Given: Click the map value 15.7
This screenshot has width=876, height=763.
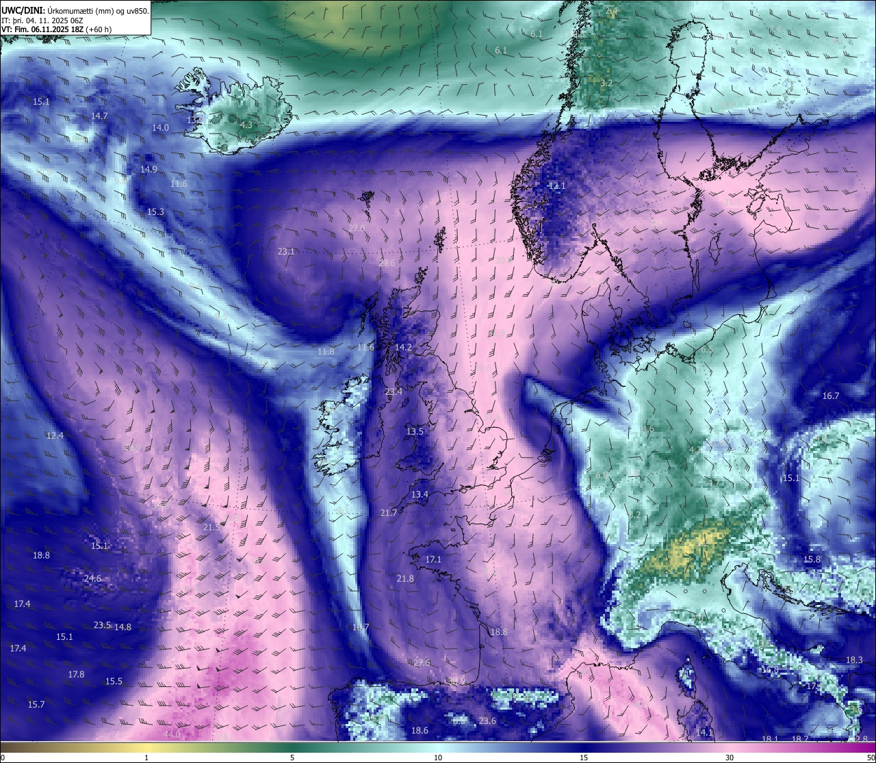Looking at the screenshot, I should tap(36, 704).
